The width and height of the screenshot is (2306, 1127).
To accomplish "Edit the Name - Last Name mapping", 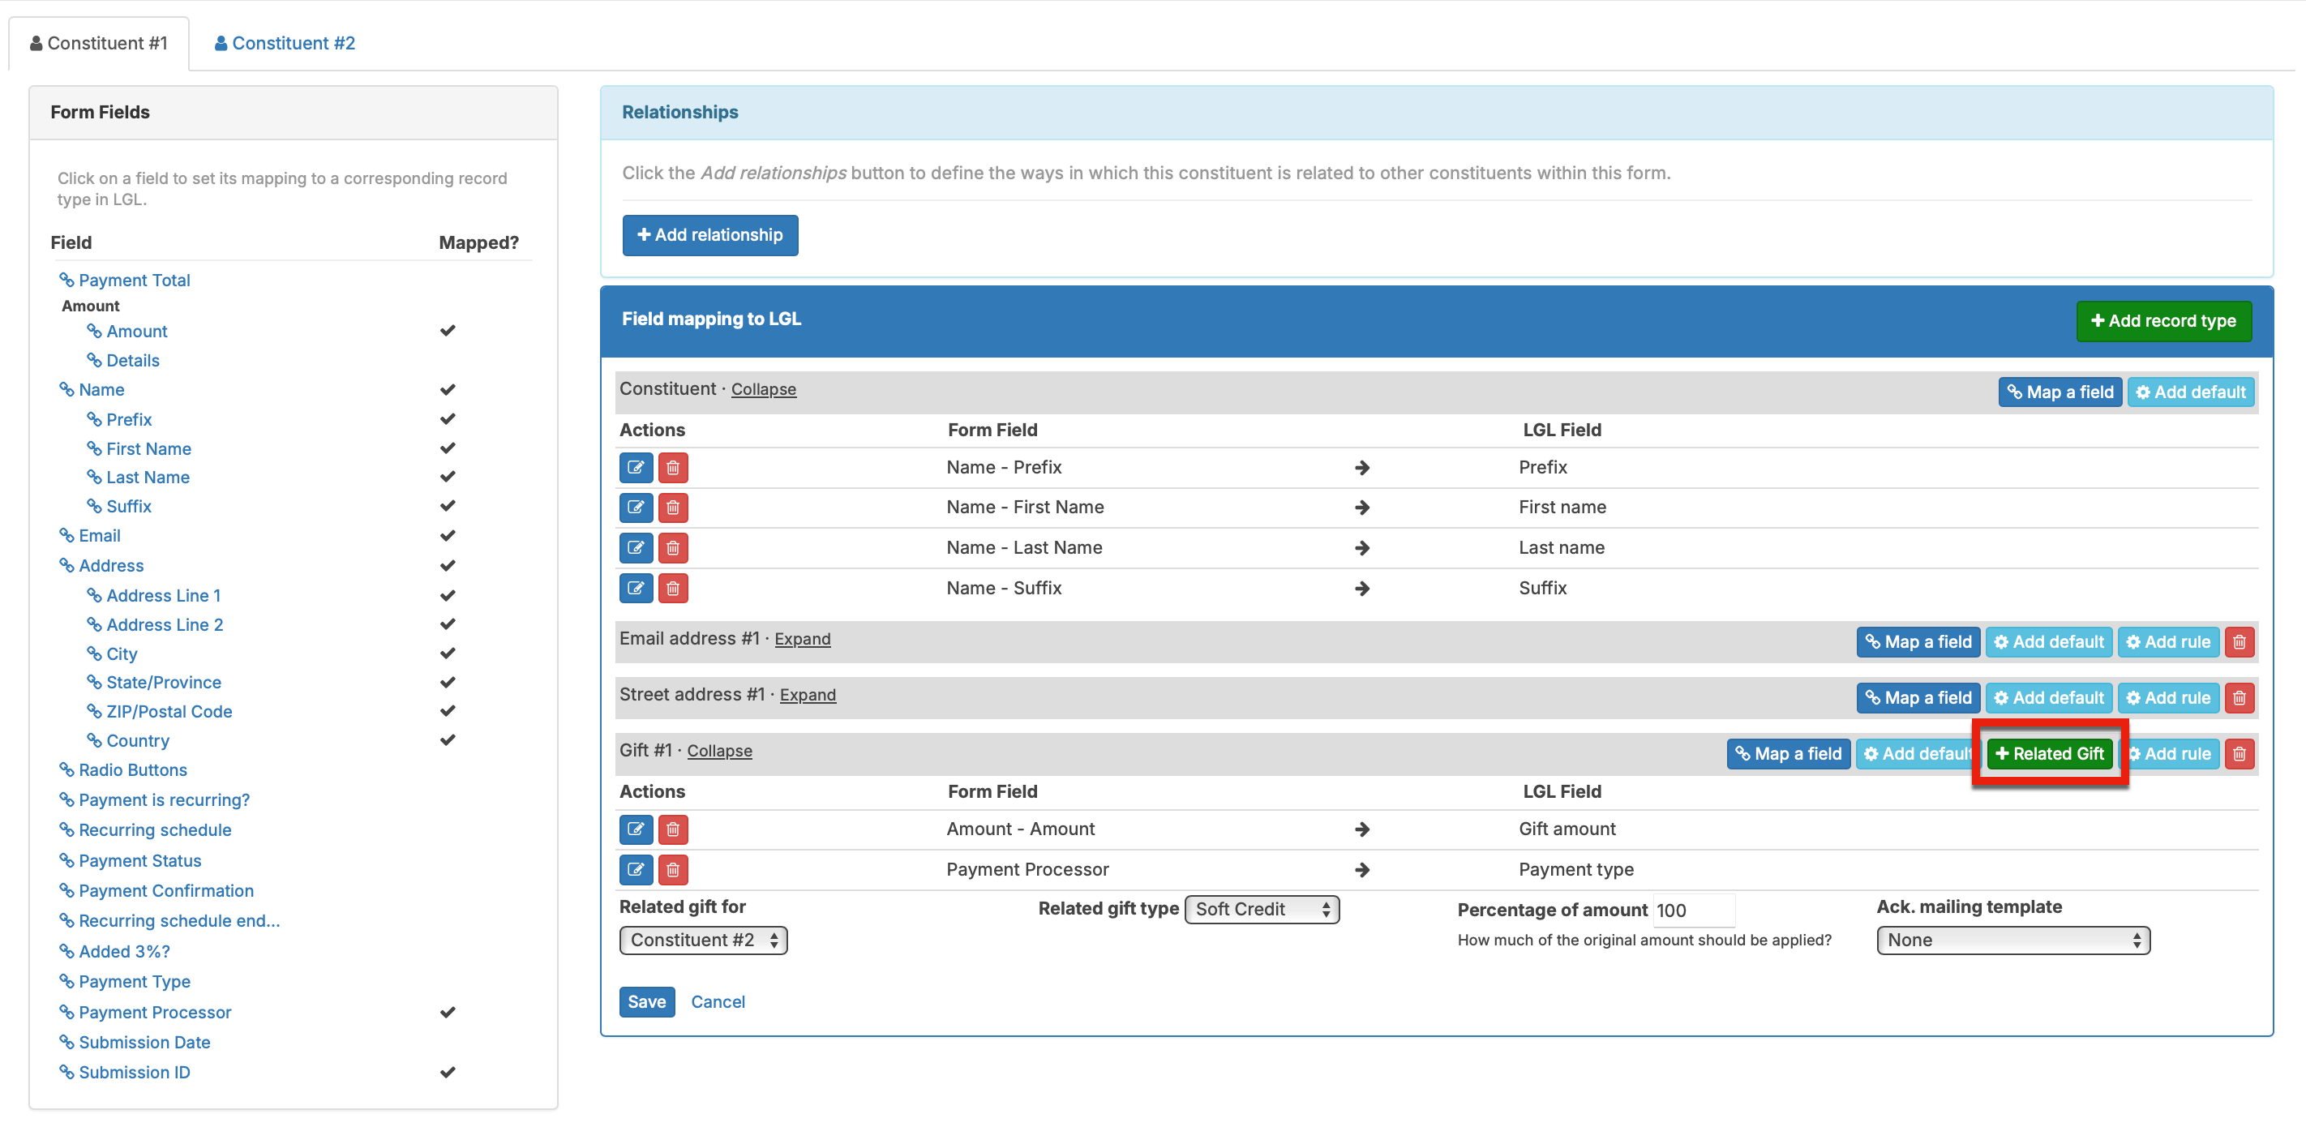I will point(636,548).
